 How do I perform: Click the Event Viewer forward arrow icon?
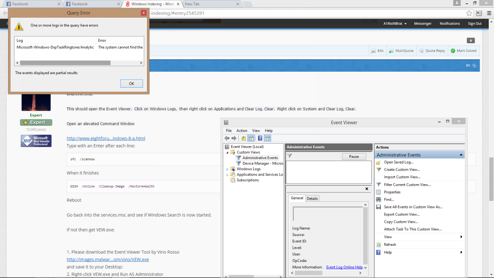[x=234, y=138]
